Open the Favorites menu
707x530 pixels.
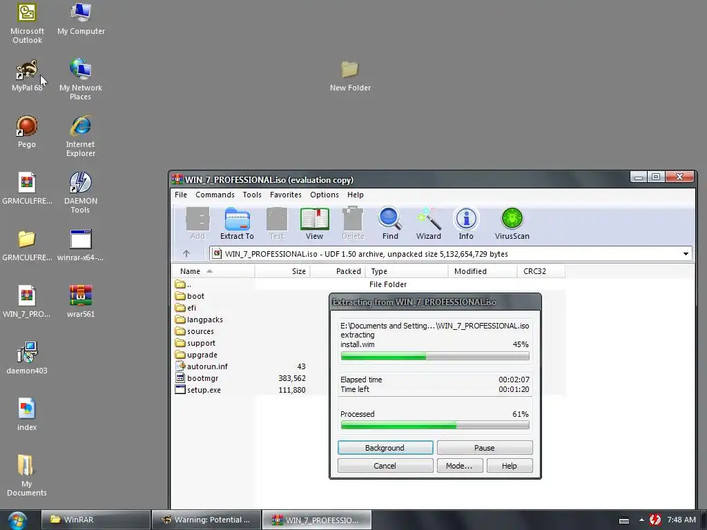(286, 195)
